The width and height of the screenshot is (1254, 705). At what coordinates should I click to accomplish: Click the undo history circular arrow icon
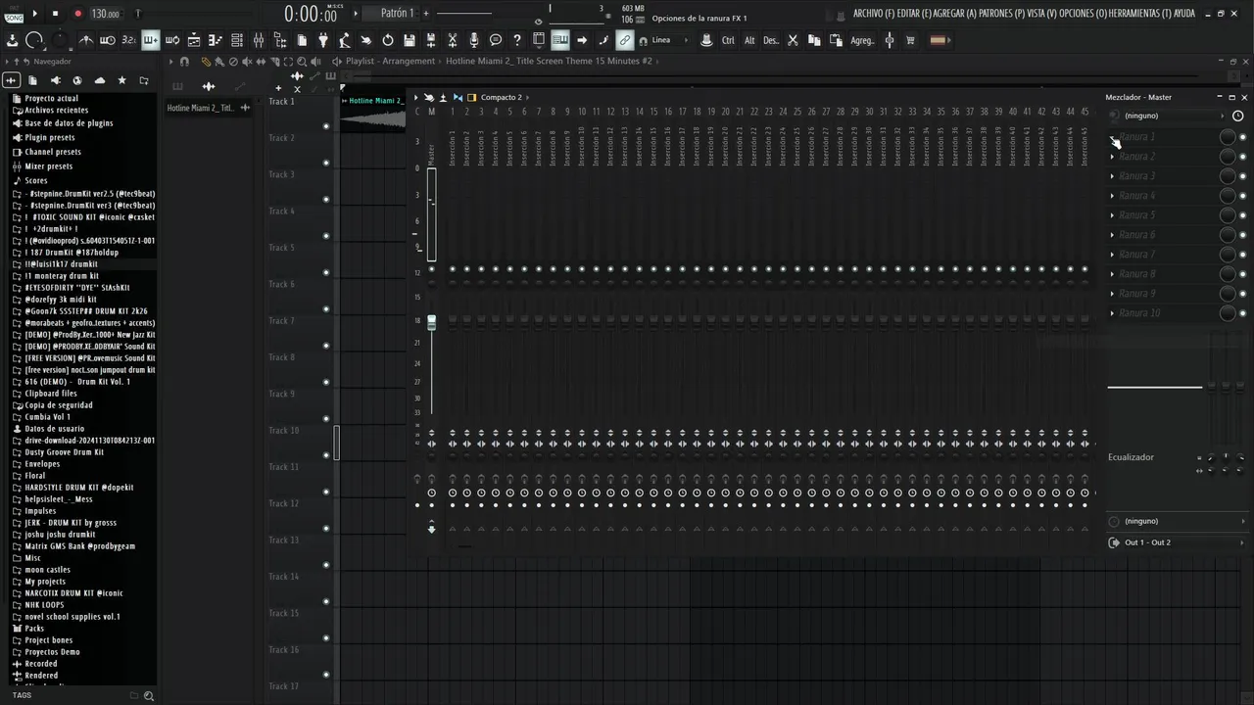[x=388, y=40]
